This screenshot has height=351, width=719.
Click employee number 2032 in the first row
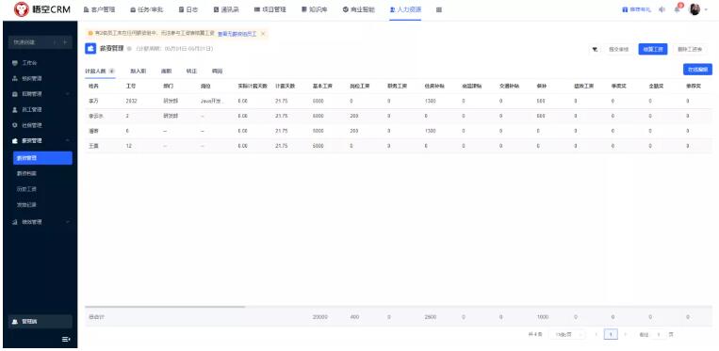click(131, 101)
